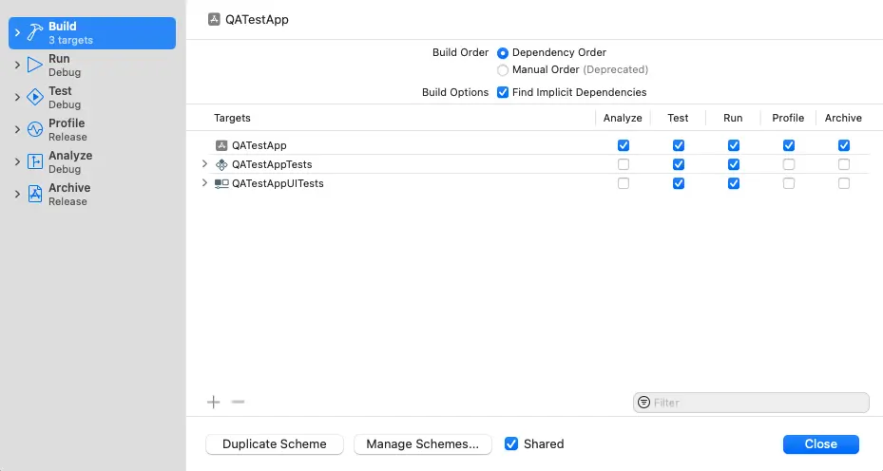Viewport: 883px width, 471px height.
Task: Uncheck Find Implicit Dependencies
Action: click(503, 92)
